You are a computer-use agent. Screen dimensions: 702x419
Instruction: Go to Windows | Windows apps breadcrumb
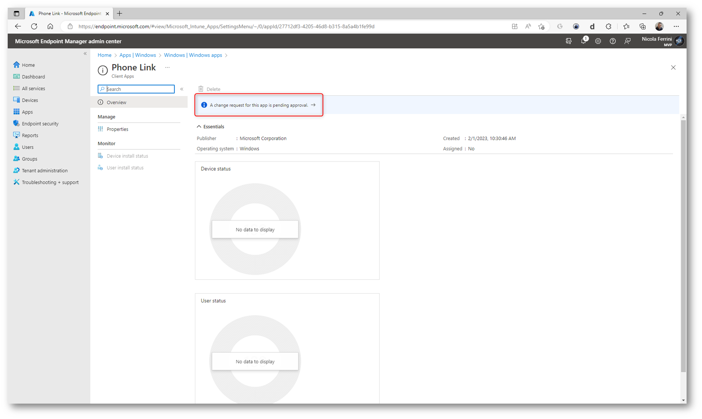(x=193, y=55)
